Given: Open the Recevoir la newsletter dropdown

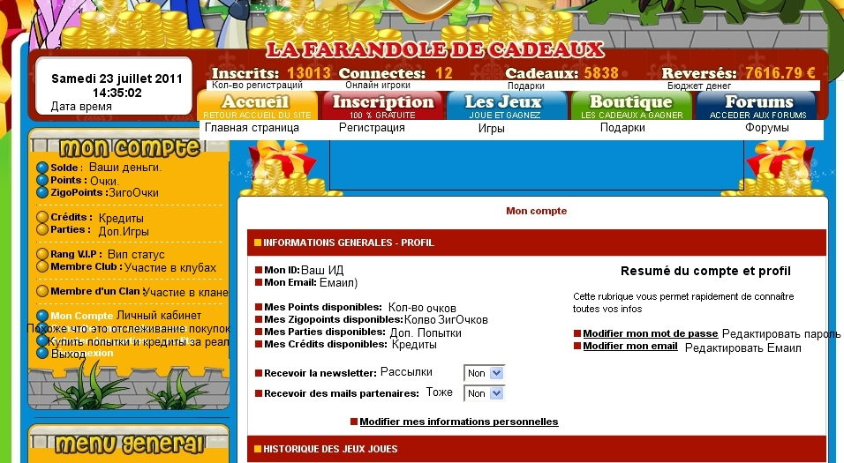Looking at the screenshot, I should point(484,373).
